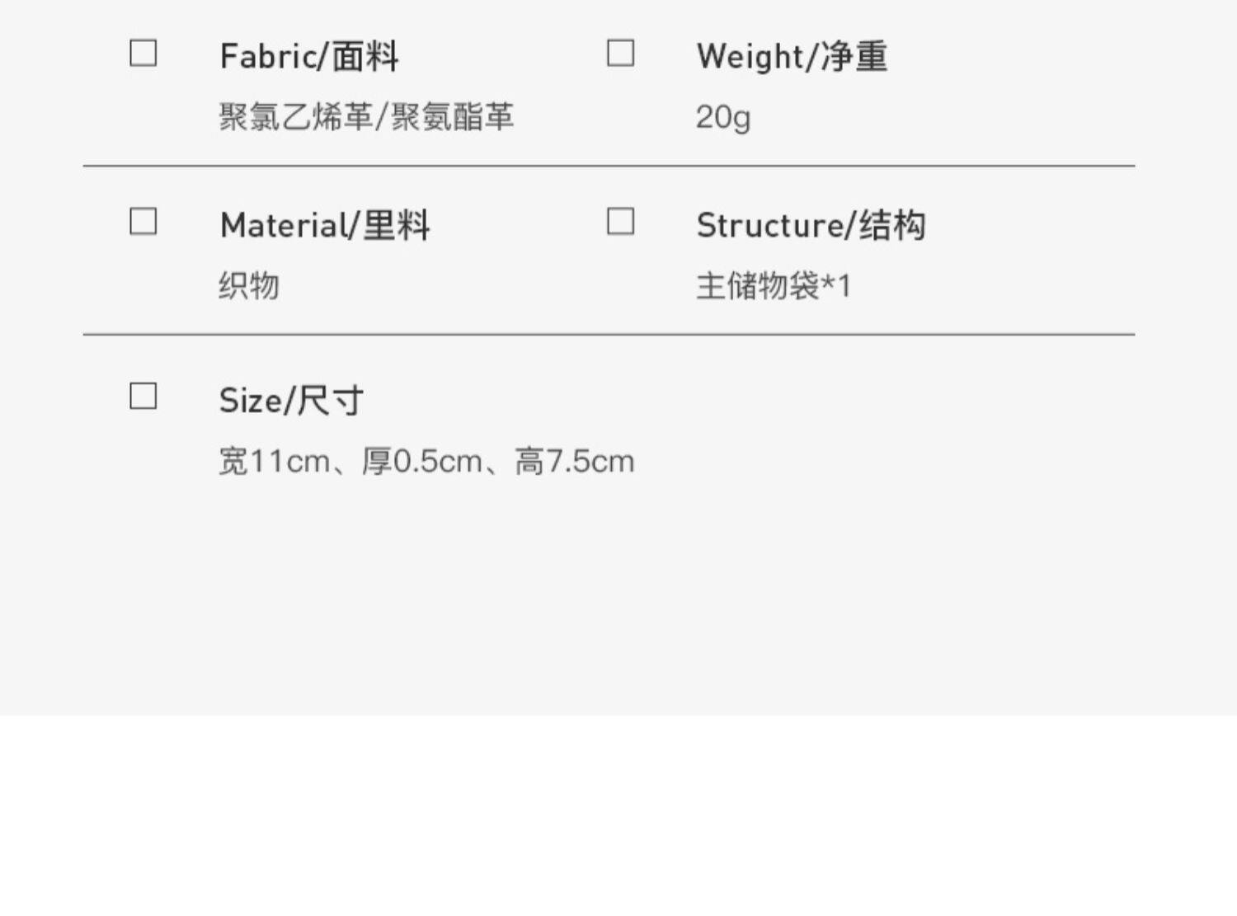Select the Size/尺寸 checkbox
The image size is (1237, 916).
click(143, 397)
